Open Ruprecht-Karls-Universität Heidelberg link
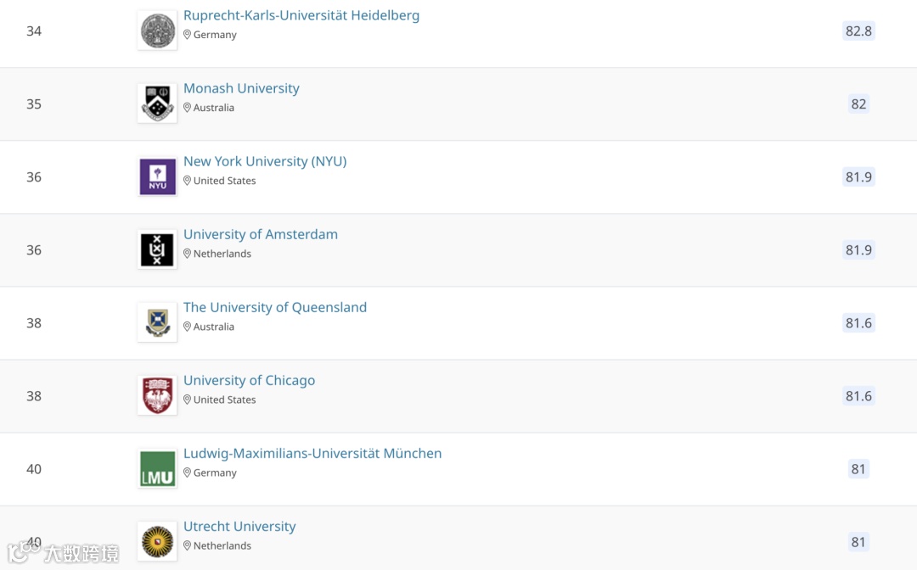Screen dimensions: 917x570 click(301, 15)
